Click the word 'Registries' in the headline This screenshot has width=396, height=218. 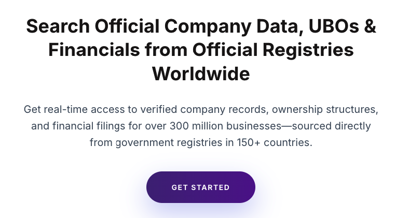point(308,50)
